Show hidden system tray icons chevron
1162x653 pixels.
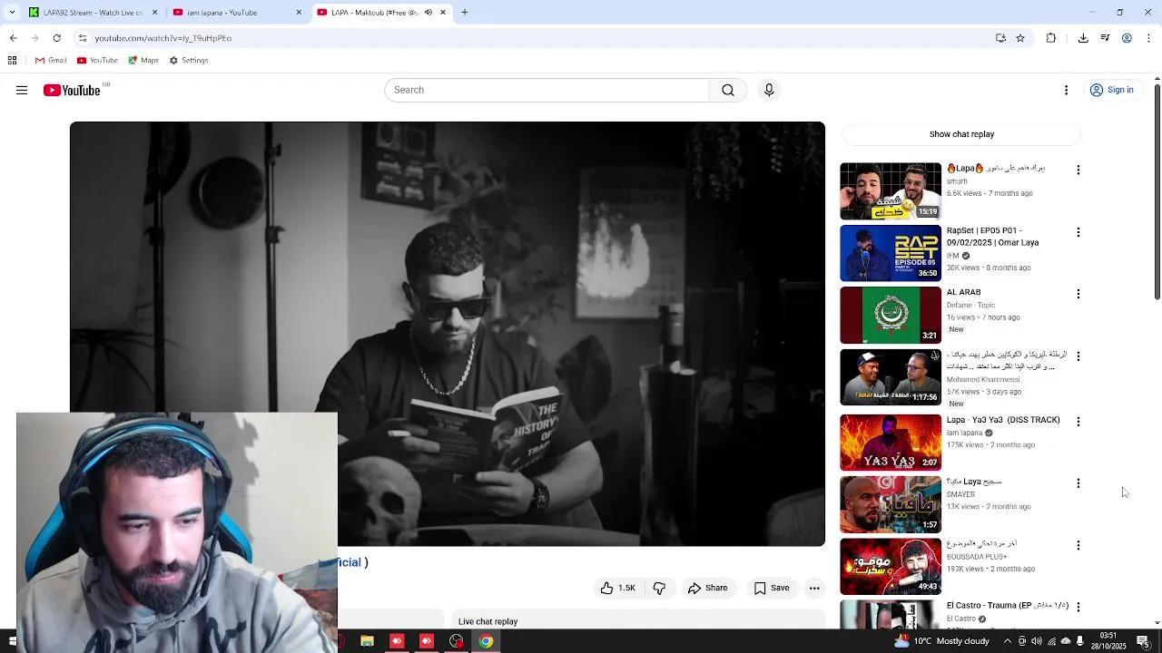(x=1007, y=641)
